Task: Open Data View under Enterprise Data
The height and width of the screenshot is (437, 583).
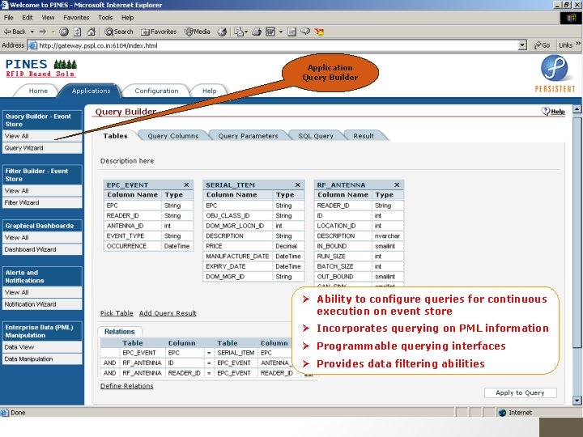Action: [x=42, y=347]
